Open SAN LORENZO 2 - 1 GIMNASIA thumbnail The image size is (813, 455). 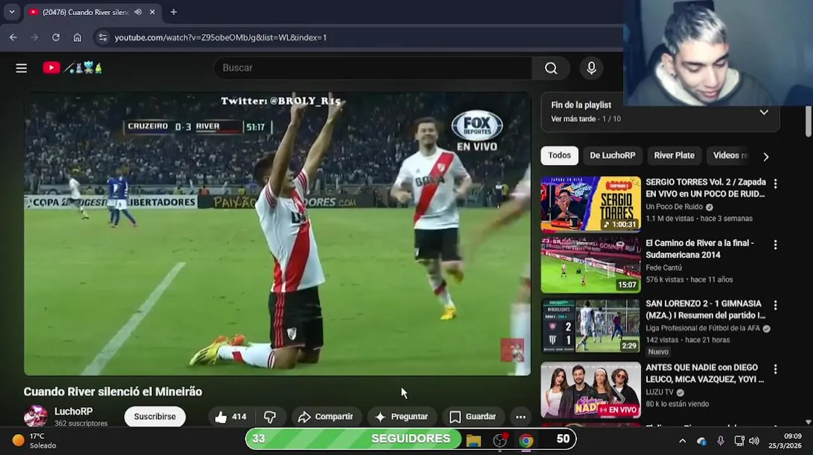click(x=591, y=325)
